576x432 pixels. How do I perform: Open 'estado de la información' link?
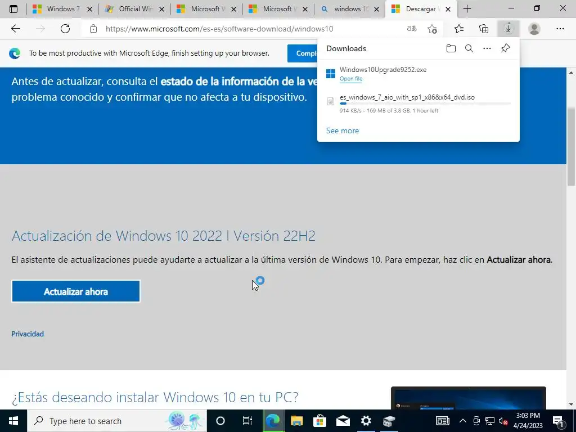(238, 81)
